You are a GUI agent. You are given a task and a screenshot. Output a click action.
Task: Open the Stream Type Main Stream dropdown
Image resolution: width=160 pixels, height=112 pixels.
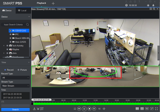pyautogui.click(x=15, y=86)
